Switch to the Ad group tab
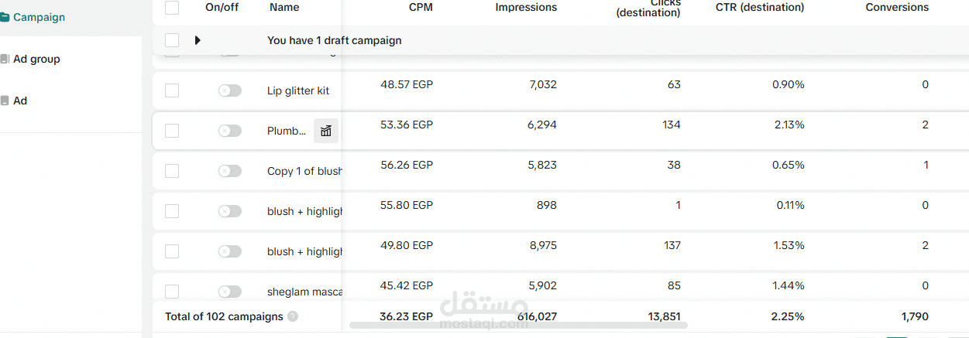 (x=36, y=59)
